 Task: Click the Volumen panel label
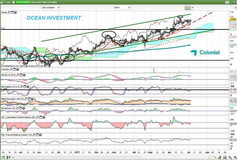point(5,69)
